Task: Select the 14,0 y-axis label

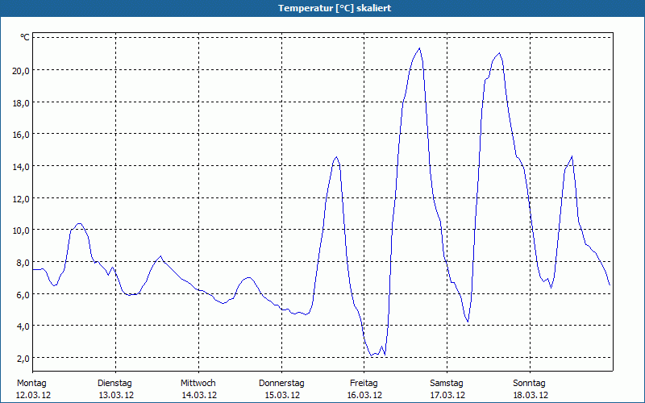Action: click(21, 167)
